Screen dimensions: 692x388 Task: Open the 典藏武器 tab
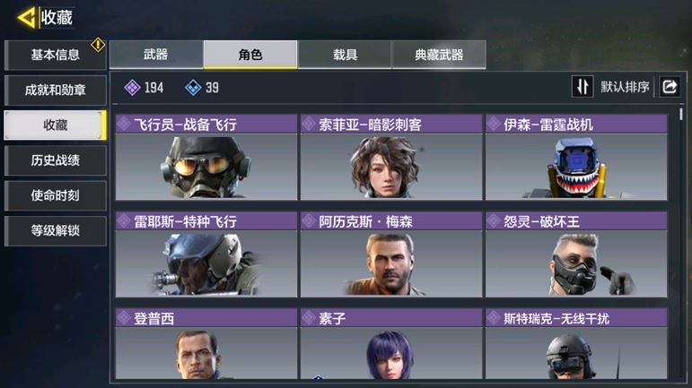439,55
